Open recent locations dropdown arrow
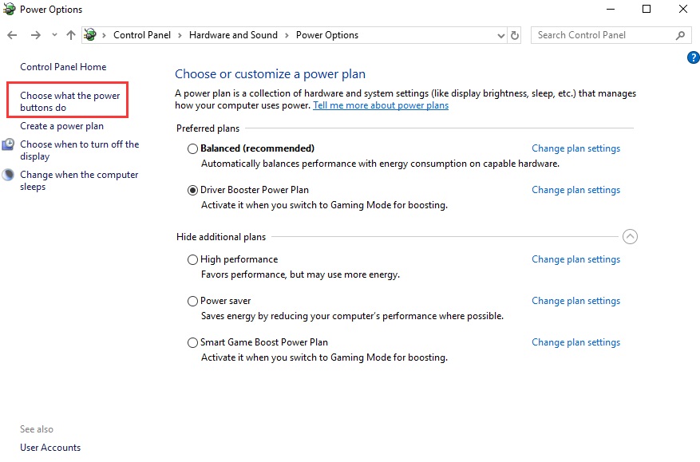The height and width of the screenshot is (462, 700). 54,35
